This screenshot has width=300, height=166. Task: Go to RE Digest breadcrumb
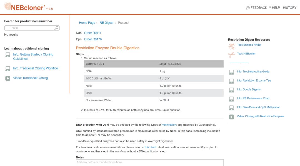coord(106,23)
